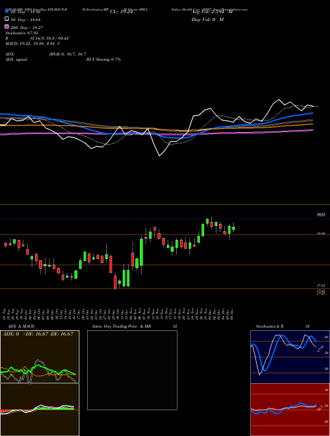Open the empty Intra Day Trading Price panel
This screenshot has width=330, height=436.
tap(132, 370)
